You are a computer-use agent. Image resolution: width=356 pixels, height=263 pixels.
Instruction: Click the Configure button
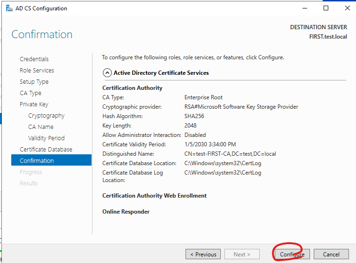292,254
